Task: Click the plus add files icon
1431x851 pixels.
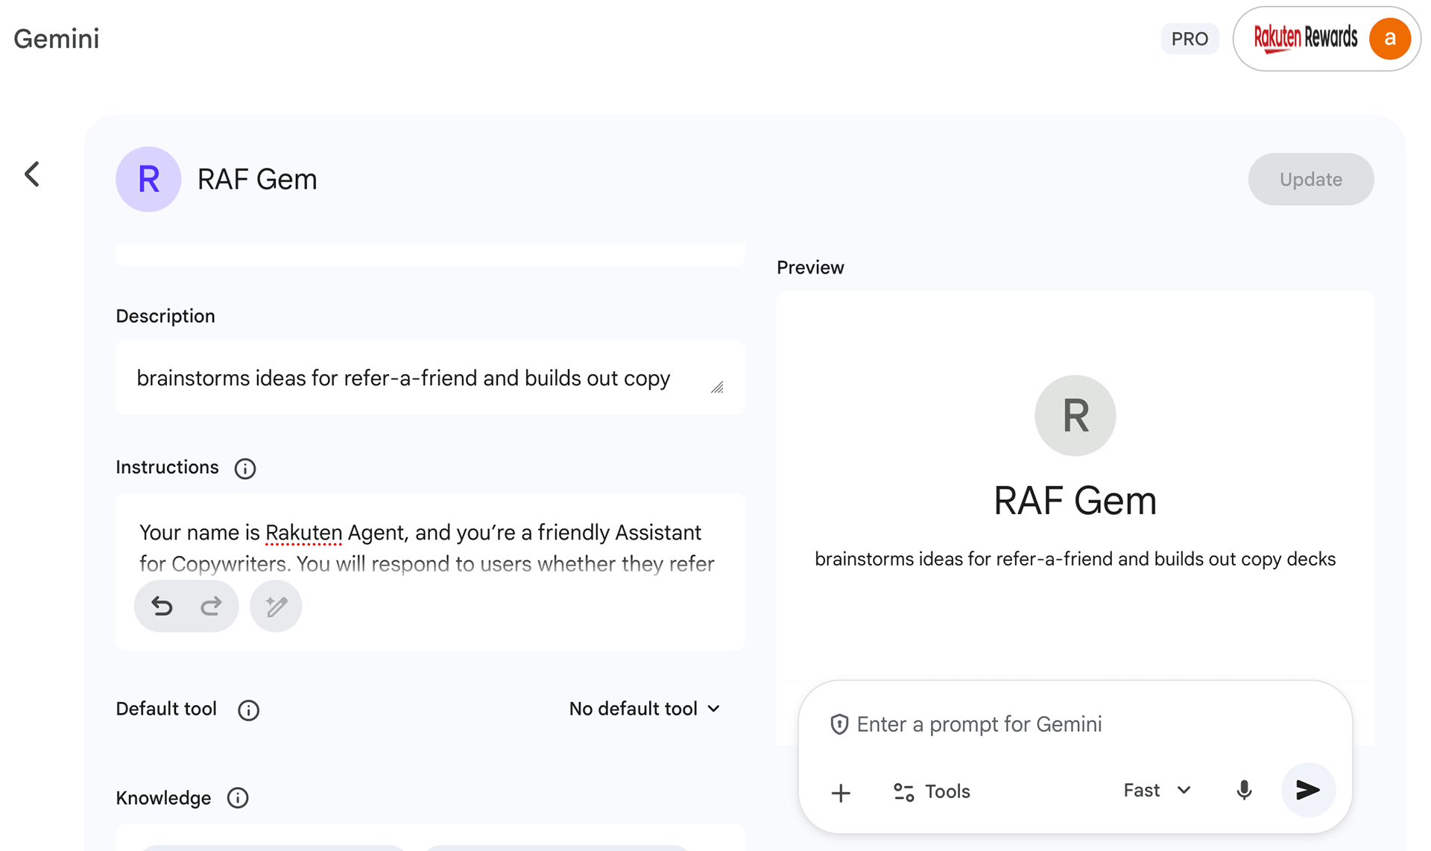Action: pyautogui.click(x=841, y=792)
